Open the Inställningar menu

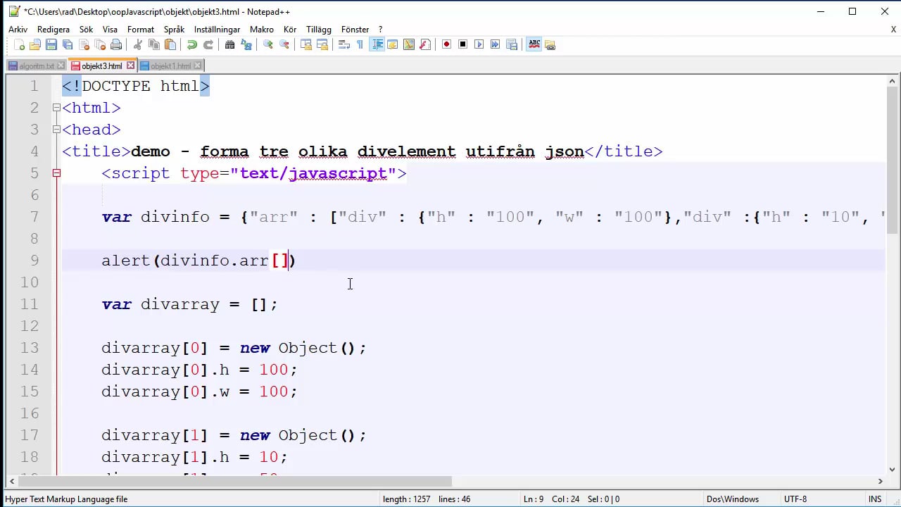click(217, 30)
